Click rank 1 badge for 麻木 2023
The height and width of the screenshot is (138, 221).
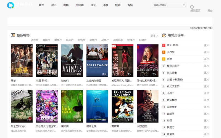click(164, 45)
